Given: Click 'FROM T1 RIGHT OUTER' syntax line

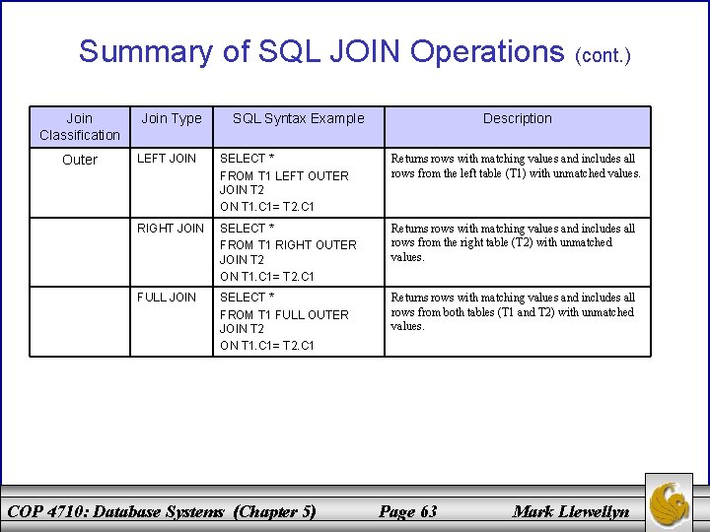Looking at the screenshot, I should [x=288, y=245].
